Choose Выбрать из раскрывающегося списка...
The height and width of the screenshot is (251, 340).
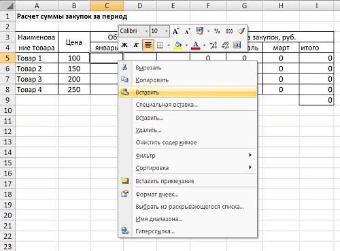tap(188, 207)
